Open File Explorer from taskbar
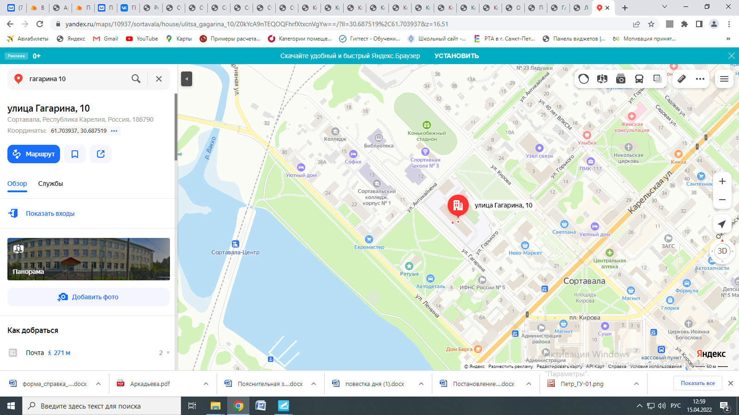This screenshot has height=415, width=739. point(216,406)
